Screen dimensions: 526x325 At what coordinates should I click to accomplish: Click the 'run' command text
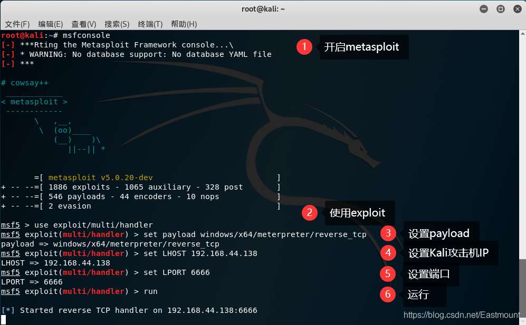[x=150, y=291]
